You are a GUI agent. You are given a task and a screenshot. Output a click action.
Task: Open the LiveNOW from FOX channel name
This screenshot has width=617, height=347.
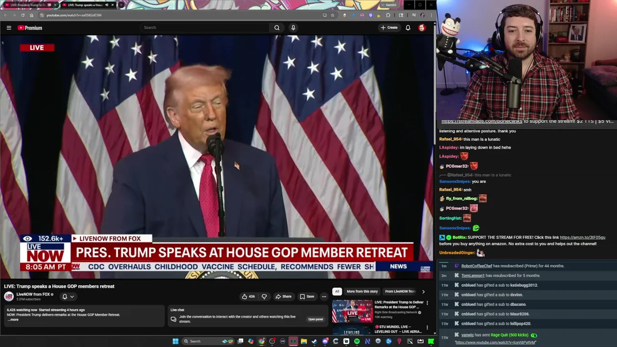point(33,294)
